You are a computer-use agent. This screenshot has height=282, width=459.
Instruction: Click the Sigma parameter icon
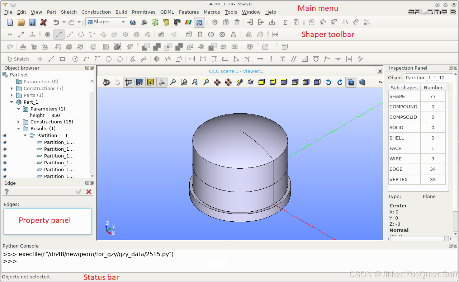tap(285, 22)
